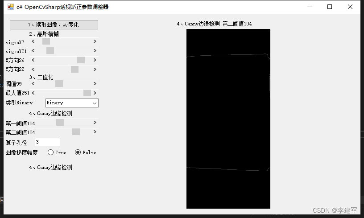Click left arrow of Y方向 scrollbar
The width and height of the screenshot is (364, 218).
pos(33,69)
